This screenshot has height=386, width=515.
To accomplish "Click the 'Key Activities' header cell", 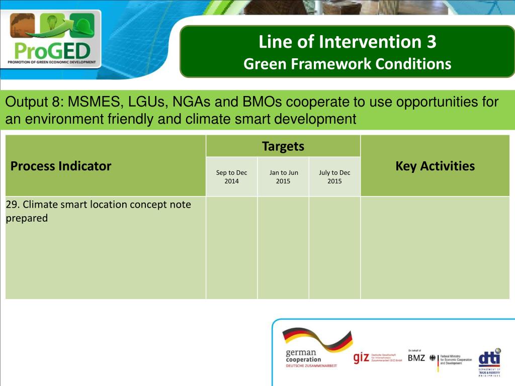I will click(435, 166).
